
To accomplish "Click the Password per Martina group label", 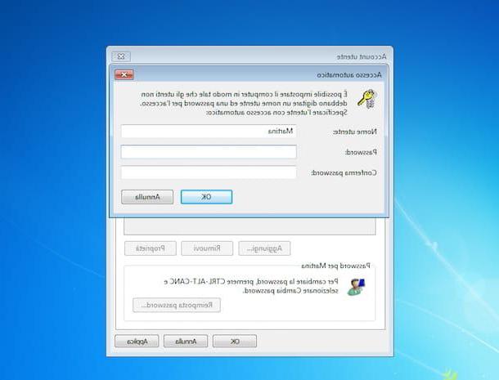I will click(x=336, y=266).
